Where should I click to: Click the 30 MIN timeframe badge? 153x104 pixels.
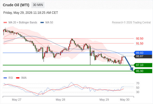38,5
